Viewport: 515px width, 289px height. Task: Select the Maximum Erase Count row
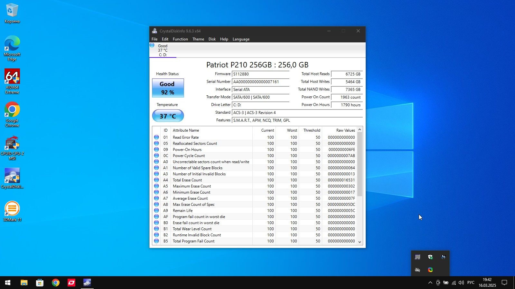pyautogui.click(x=255, y=186)
